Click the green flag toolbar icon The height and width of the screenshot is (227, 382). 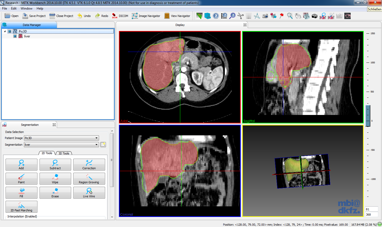(199, 16)
